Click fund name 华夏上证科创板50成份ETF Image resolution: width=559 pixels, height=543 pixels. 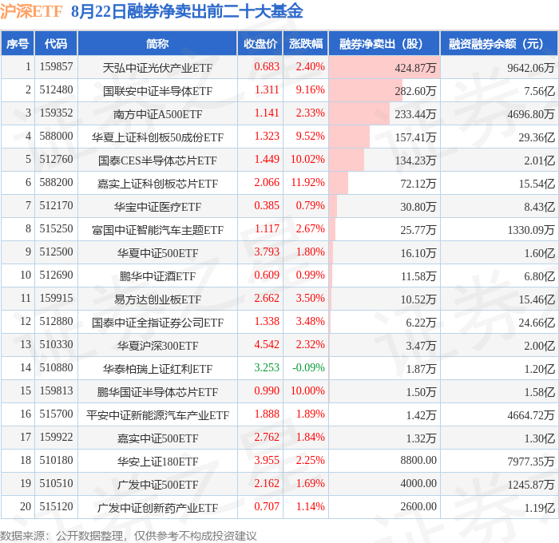click(x=157, y=137)
